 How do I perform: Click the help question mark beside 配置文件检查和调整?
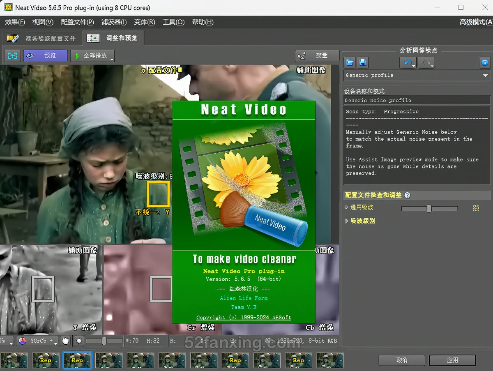[407, 195]
